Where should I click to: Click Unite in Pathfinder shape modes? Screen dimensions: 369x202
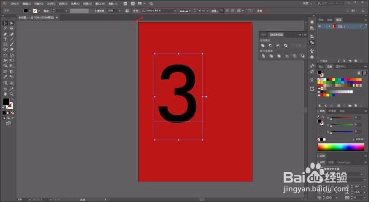pyautogui.click(x=263, y=46)
